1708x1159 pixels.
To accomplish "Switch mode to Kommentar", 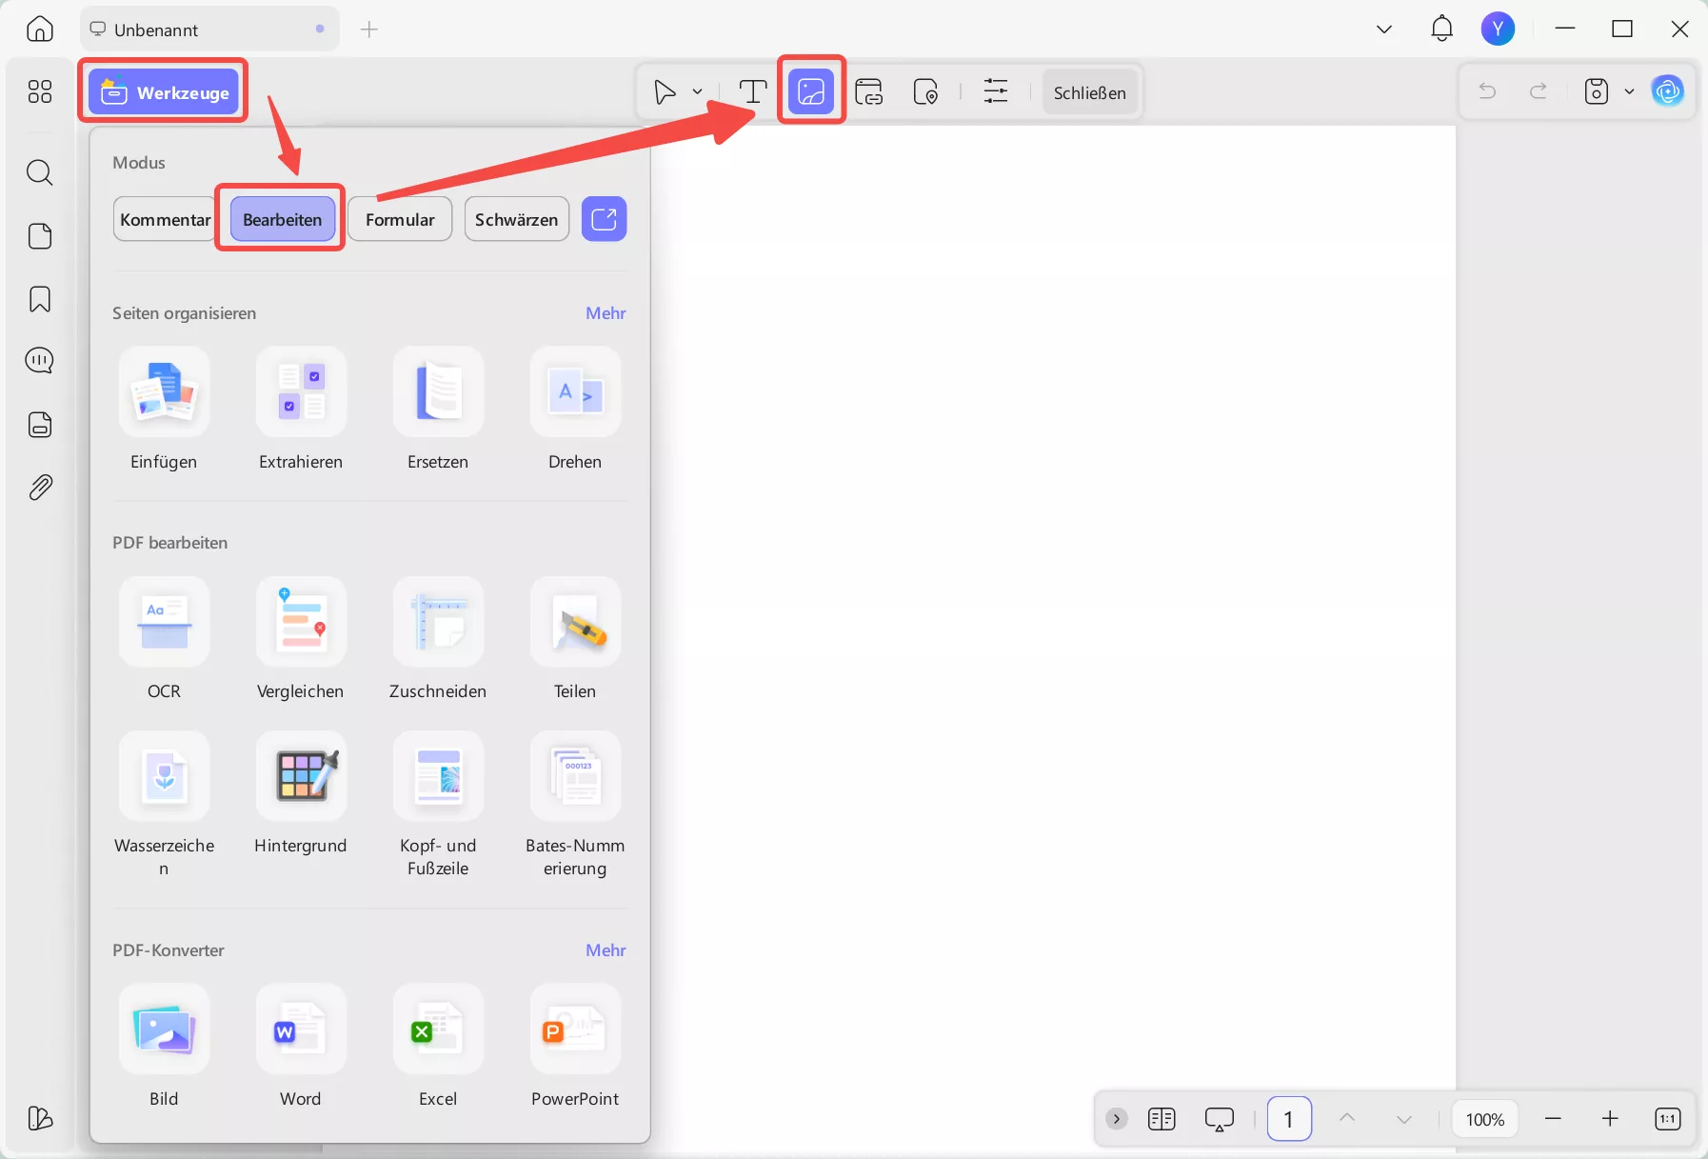I will (165, 219).
